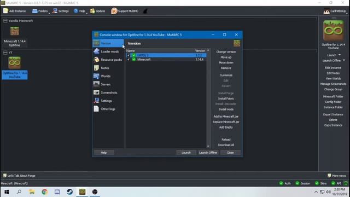Click the large instance icon in right panel
The image size is (350, 197).
333,31
